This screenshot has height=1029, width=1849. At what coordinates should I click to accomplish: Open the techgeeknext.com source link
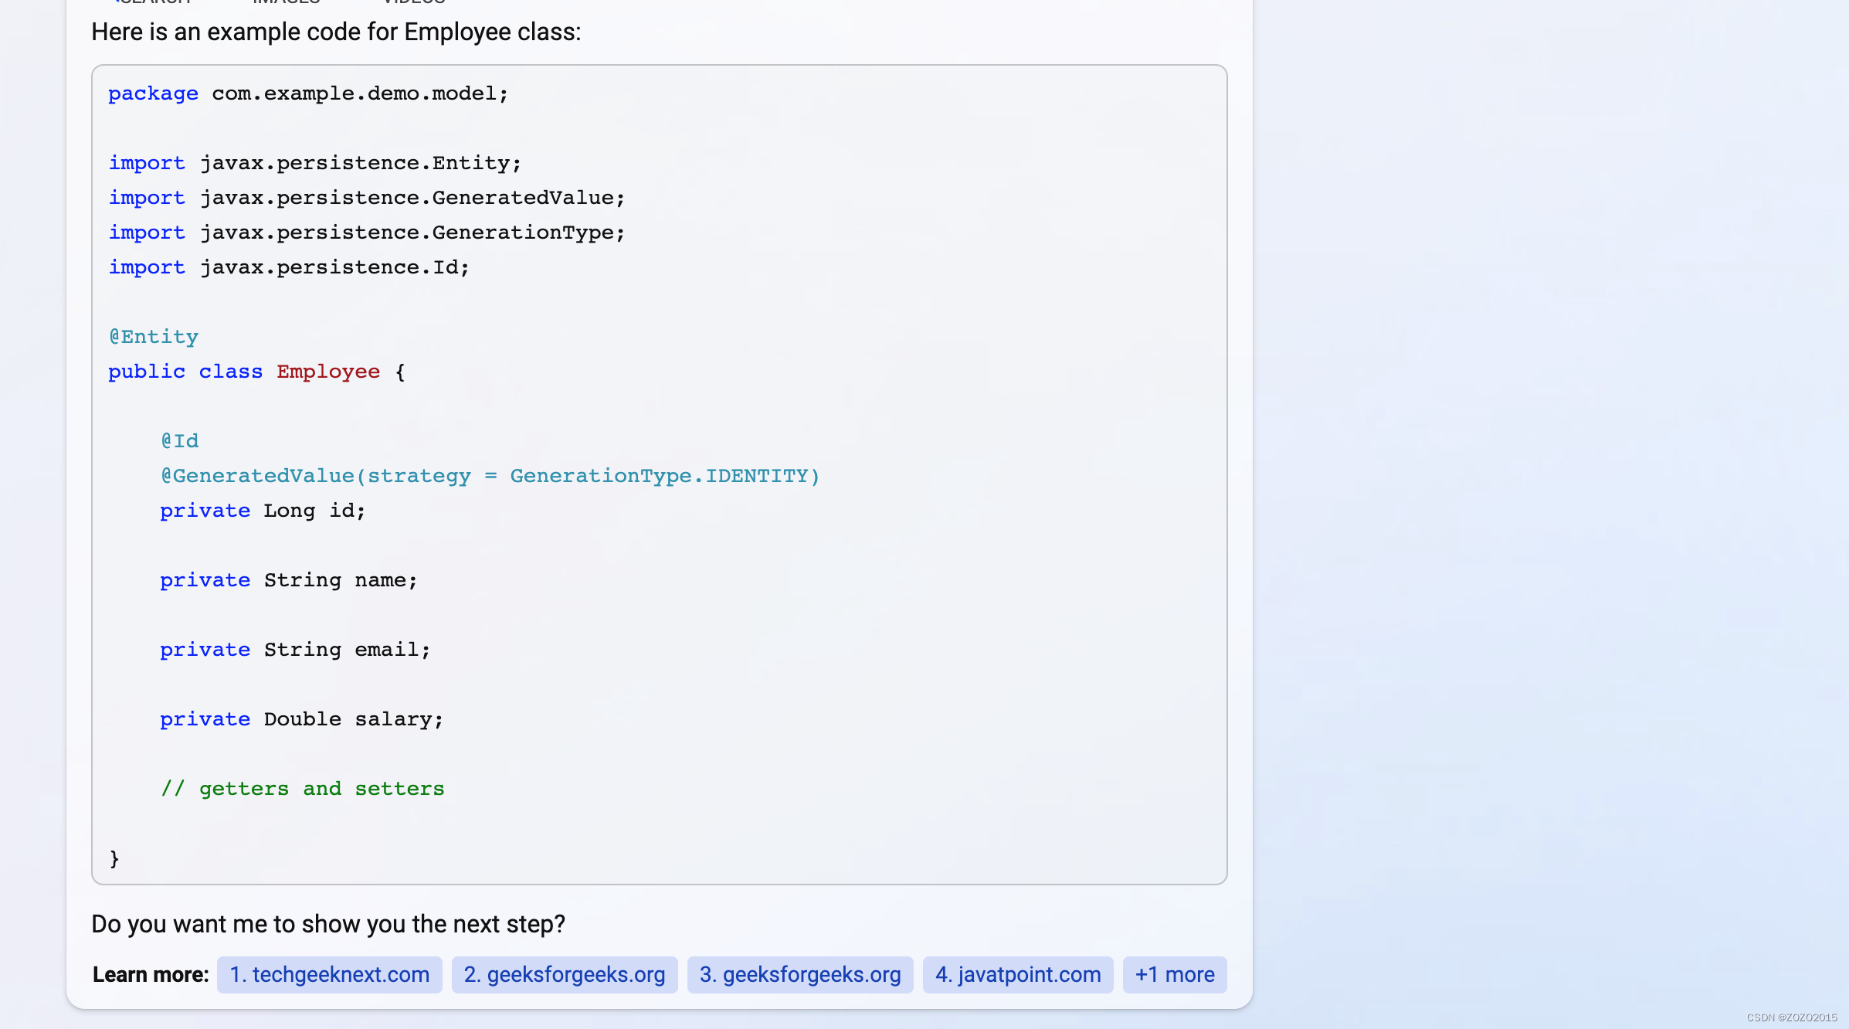tap(330, 974)
